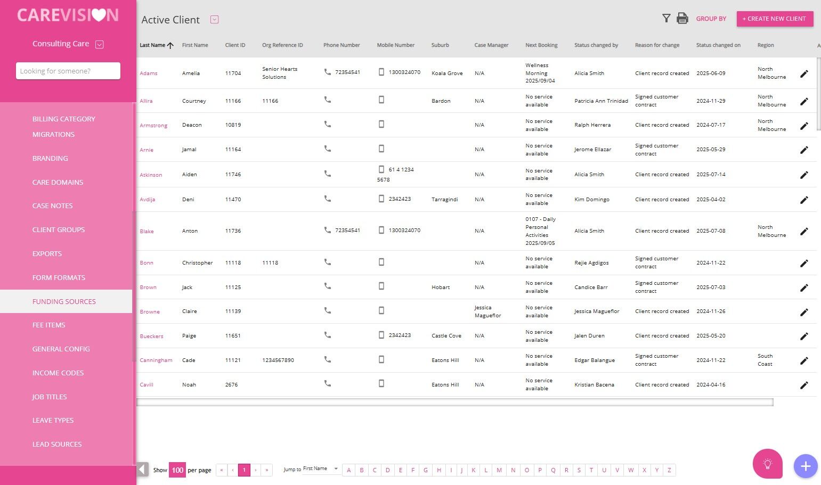Sort the table by Last Name
The image size is (821, 485).
pos(156,45)
